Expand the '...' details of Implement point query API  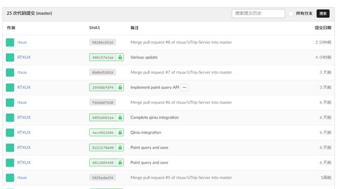[184, 88]
